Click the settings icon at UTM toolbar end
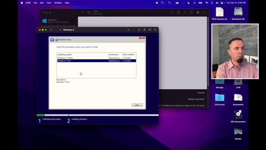Viewport: 266px width, 150px height. [204, 12]
